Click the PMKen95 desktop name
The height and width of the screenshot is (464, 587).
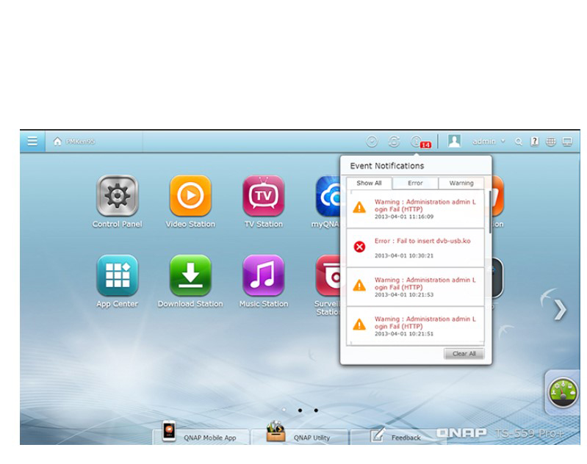coord(80,142)
